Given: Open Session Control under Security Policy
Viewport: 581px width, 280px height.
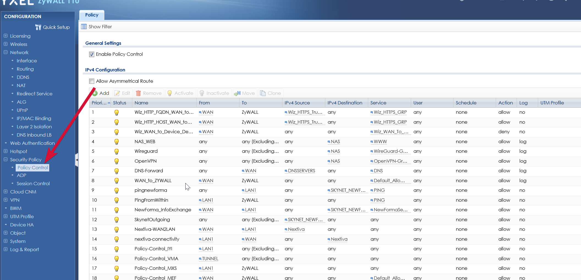Looking at the screenshot, I should pyautogui.click(x=33, y=183).
